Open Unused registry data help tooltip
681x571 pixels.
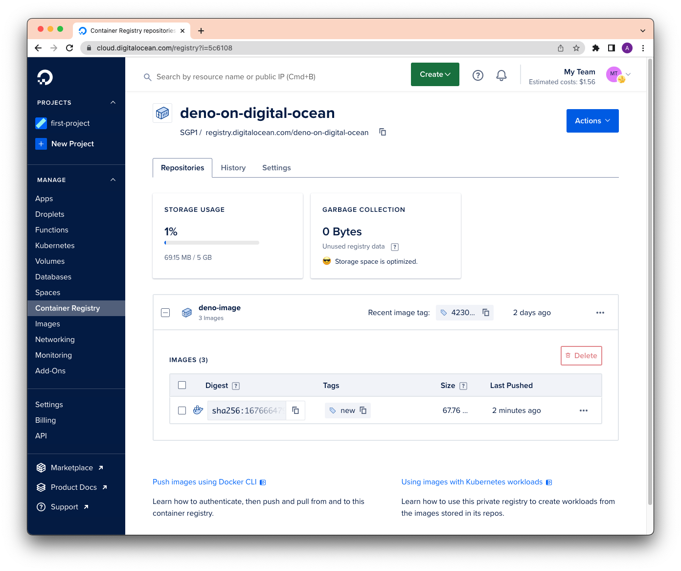(x=395, y=247)
